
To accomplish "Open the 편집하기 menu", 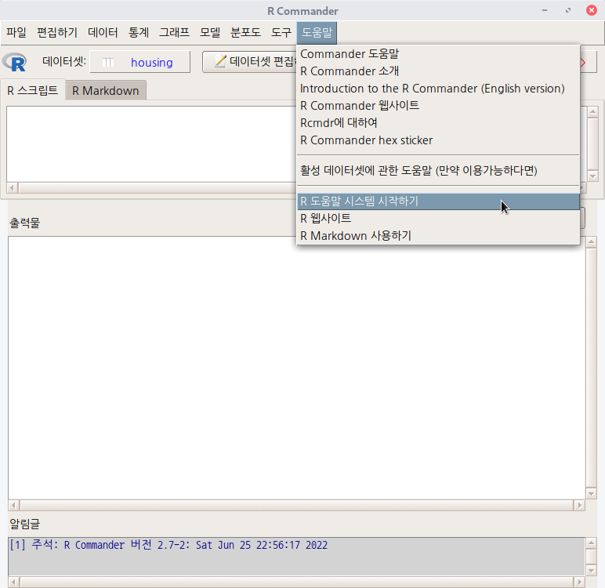I will click(x=57, y=32).
